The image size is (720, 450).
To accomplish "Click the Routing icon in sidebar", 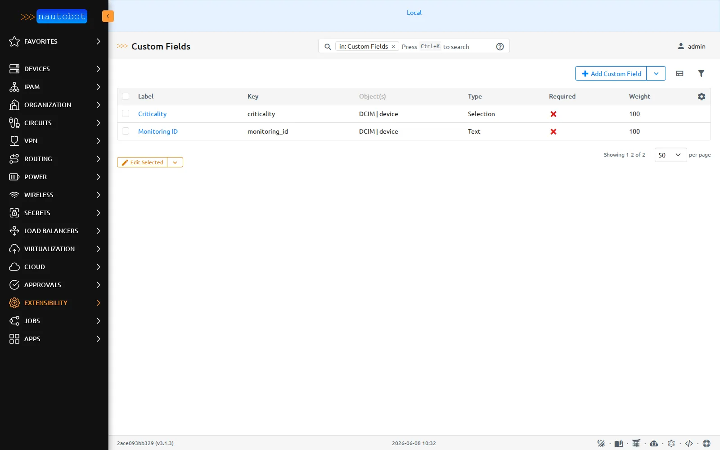I will pyautogui.click(x=14, y=159).
